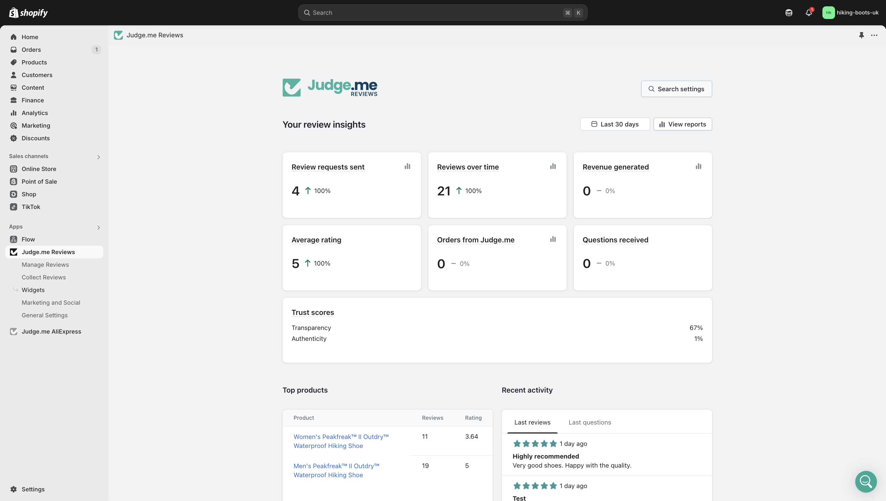Open the Last 30 days date picker

click(615, 124)
